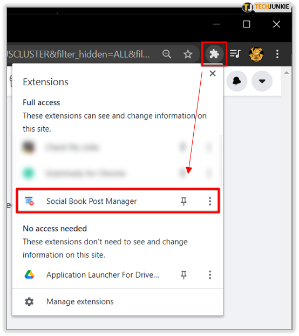Click the Extensions puzzle piece icon

214,54
